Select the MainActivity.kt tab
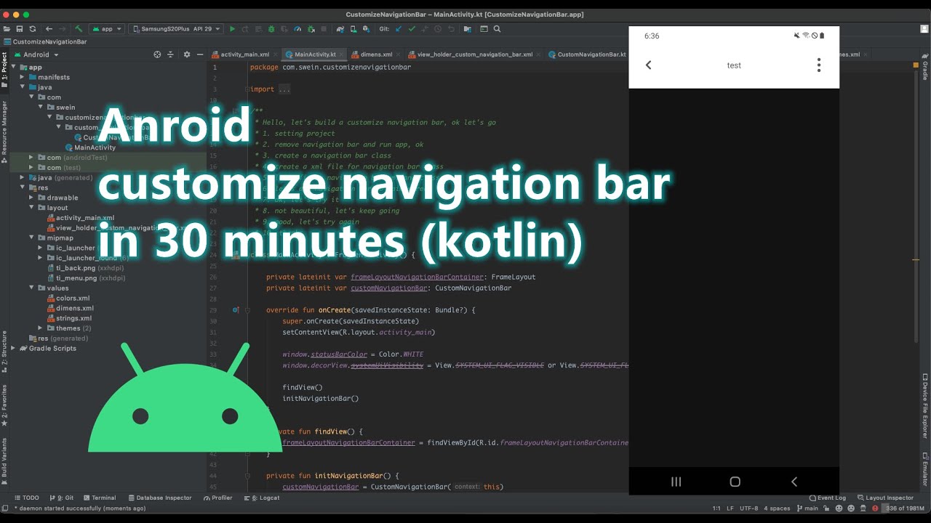This screenshot has width=931, height=523. click(x=314, y=54)
